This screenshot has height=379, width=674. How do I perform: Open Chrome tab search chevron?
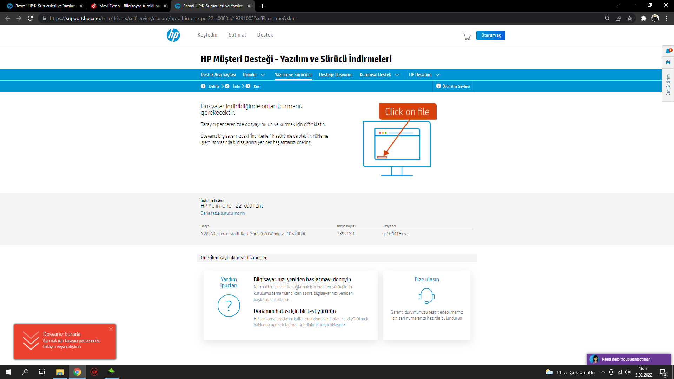click(x=617, y=5)
